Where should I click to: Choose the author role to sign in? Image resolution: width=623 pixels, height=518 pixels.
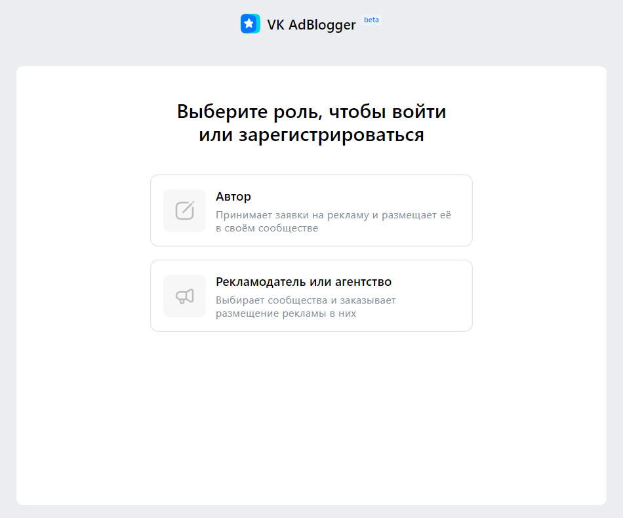click(x=311, y=210)
